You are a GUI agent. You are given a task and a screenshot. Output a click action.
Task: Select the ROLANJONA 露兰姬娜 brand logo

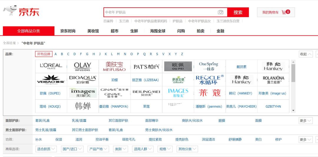tap(273, 80)
